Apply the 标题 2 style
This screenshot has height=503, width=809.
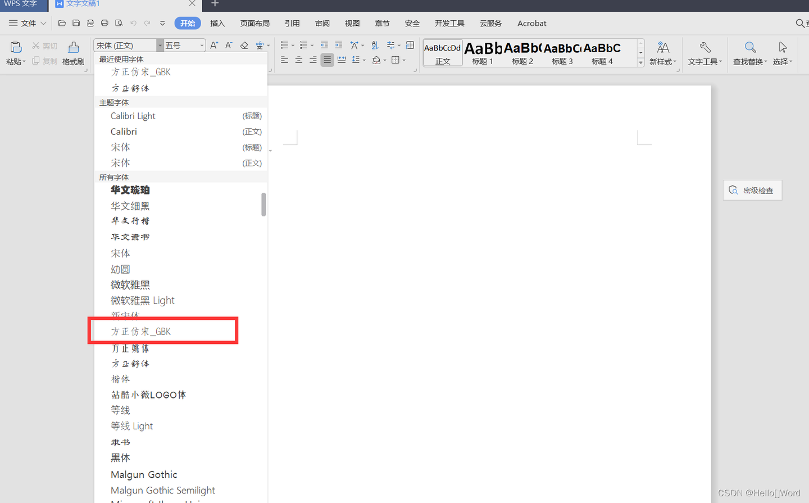pyautogui.click(x=522, y=53)
